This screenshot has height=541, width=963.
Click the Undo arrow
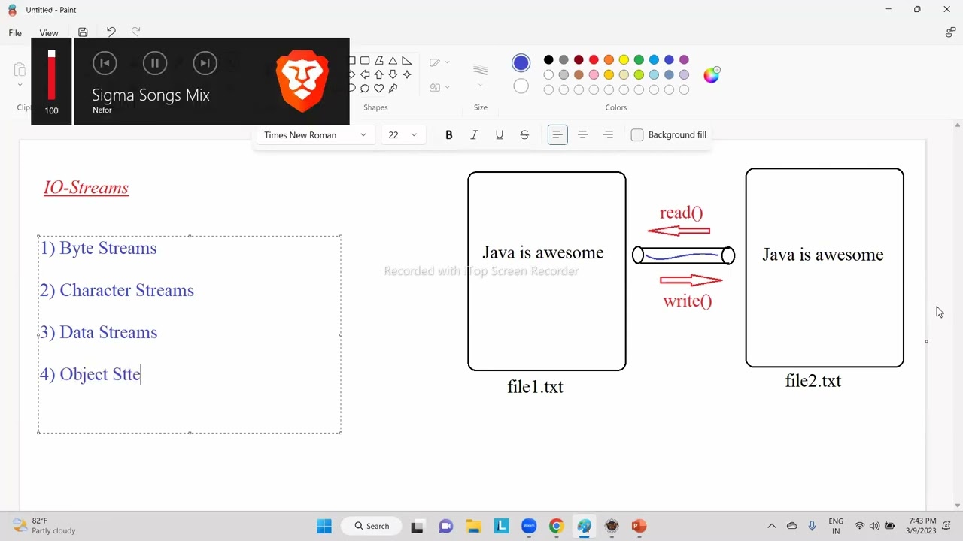[111, 32]
